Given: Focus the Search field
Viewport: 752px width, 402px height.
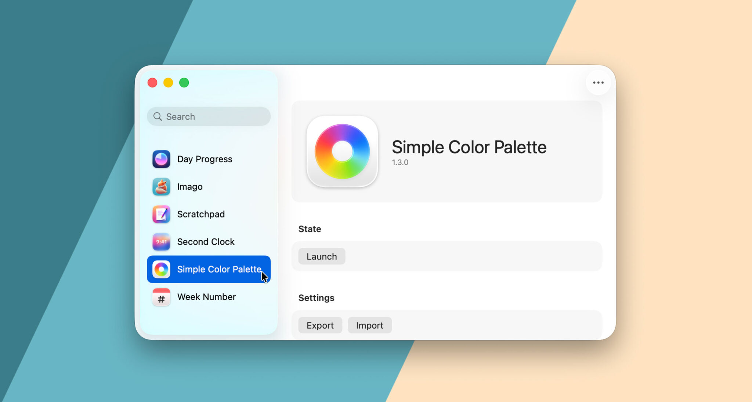Looking at the screenshot, I should pyautogui.click(x=209, y=116).
